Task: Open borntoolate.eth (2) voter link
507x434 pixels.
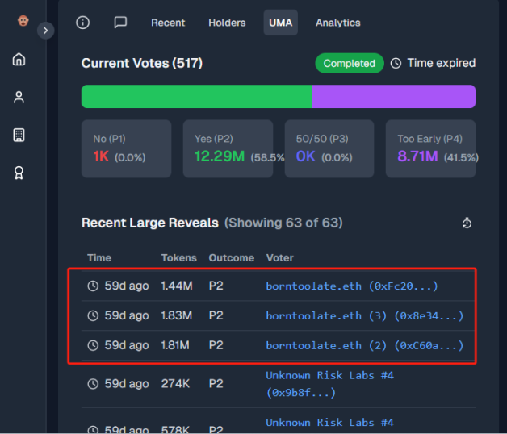Action: [364, 345]
